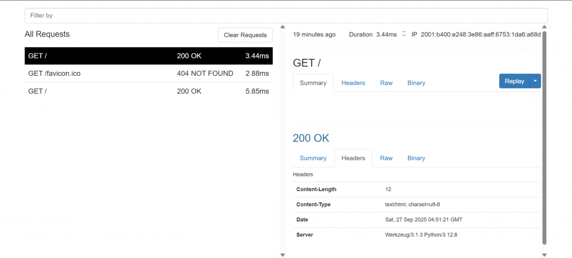
Task: Select the GET / request taking 5.85ms
Action: click(x=149, y=91)
